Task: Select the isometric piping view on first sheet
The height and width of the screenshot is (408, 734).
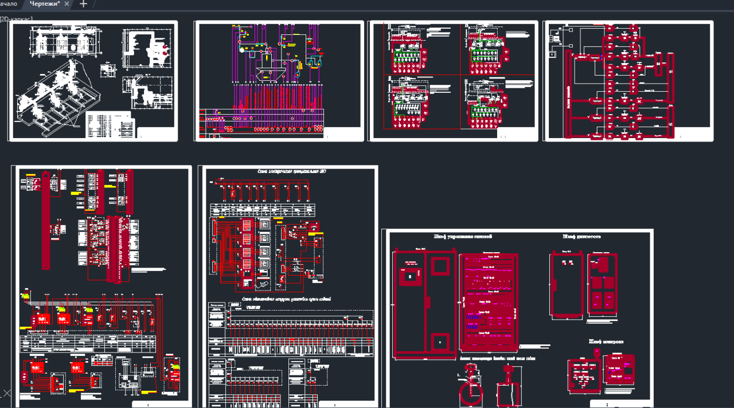Action: coord(54,95)
